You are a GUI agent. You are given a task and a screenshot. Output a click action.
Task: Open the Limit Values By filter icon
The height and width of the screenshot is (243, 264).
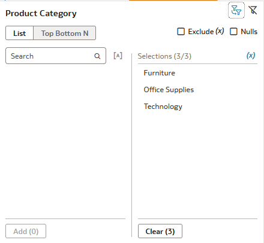[236, 10]
